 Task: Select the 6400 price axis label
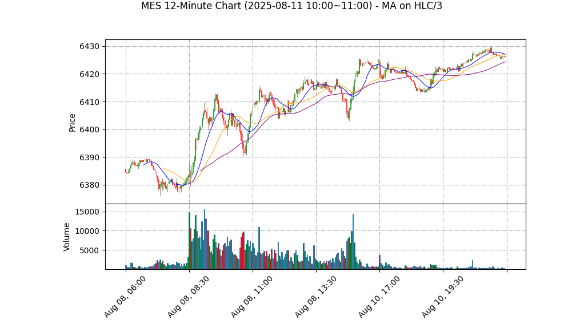(89, 130)
